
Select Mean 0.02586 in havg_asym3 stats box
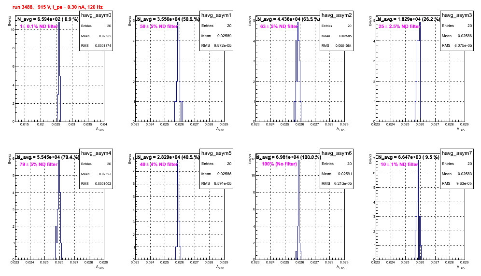pos(457,36)
